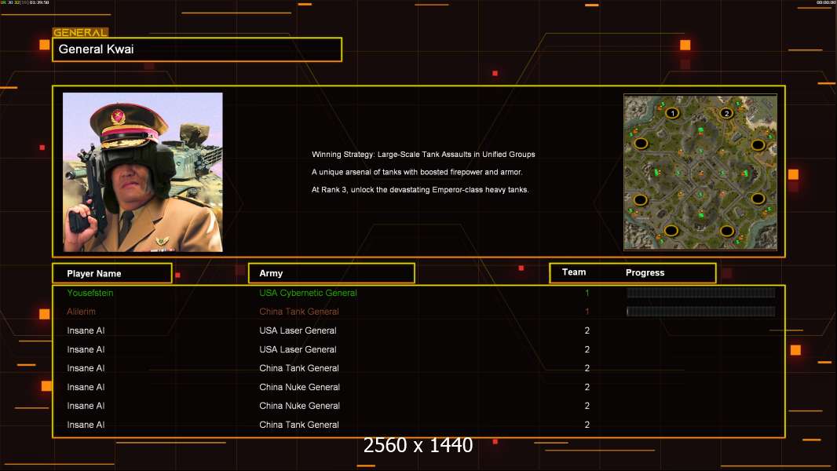Click the center supply icon on the minimap
837x471 pixels.
700,172
